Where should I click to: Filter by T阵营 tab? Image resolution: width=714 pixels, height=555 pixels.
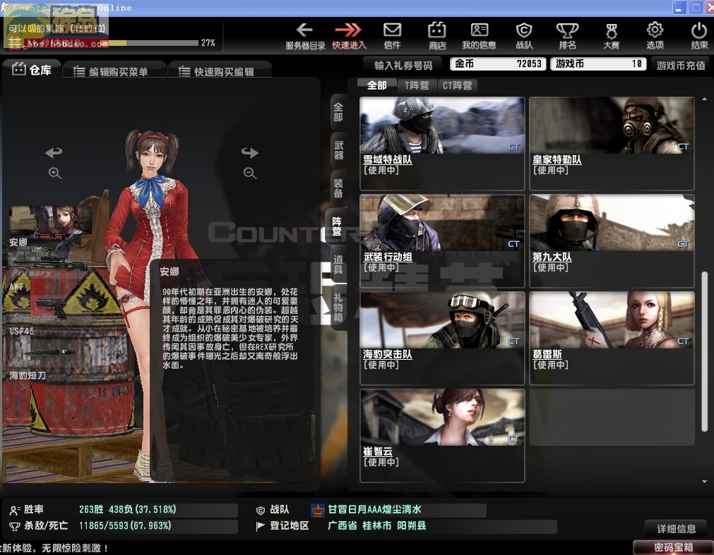(417, 85)
